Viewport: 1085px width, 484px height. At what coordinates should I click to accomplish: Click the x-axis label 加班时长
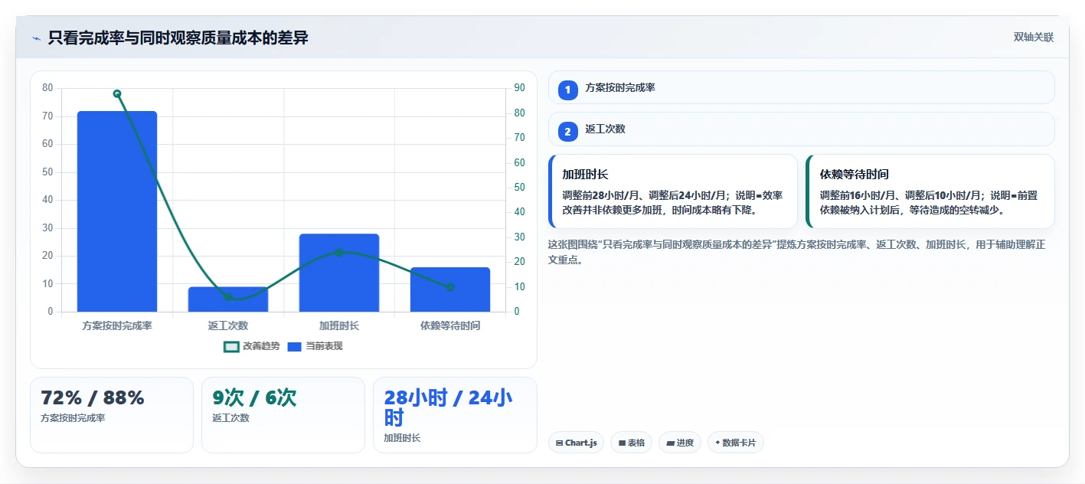tap(339, 325)
